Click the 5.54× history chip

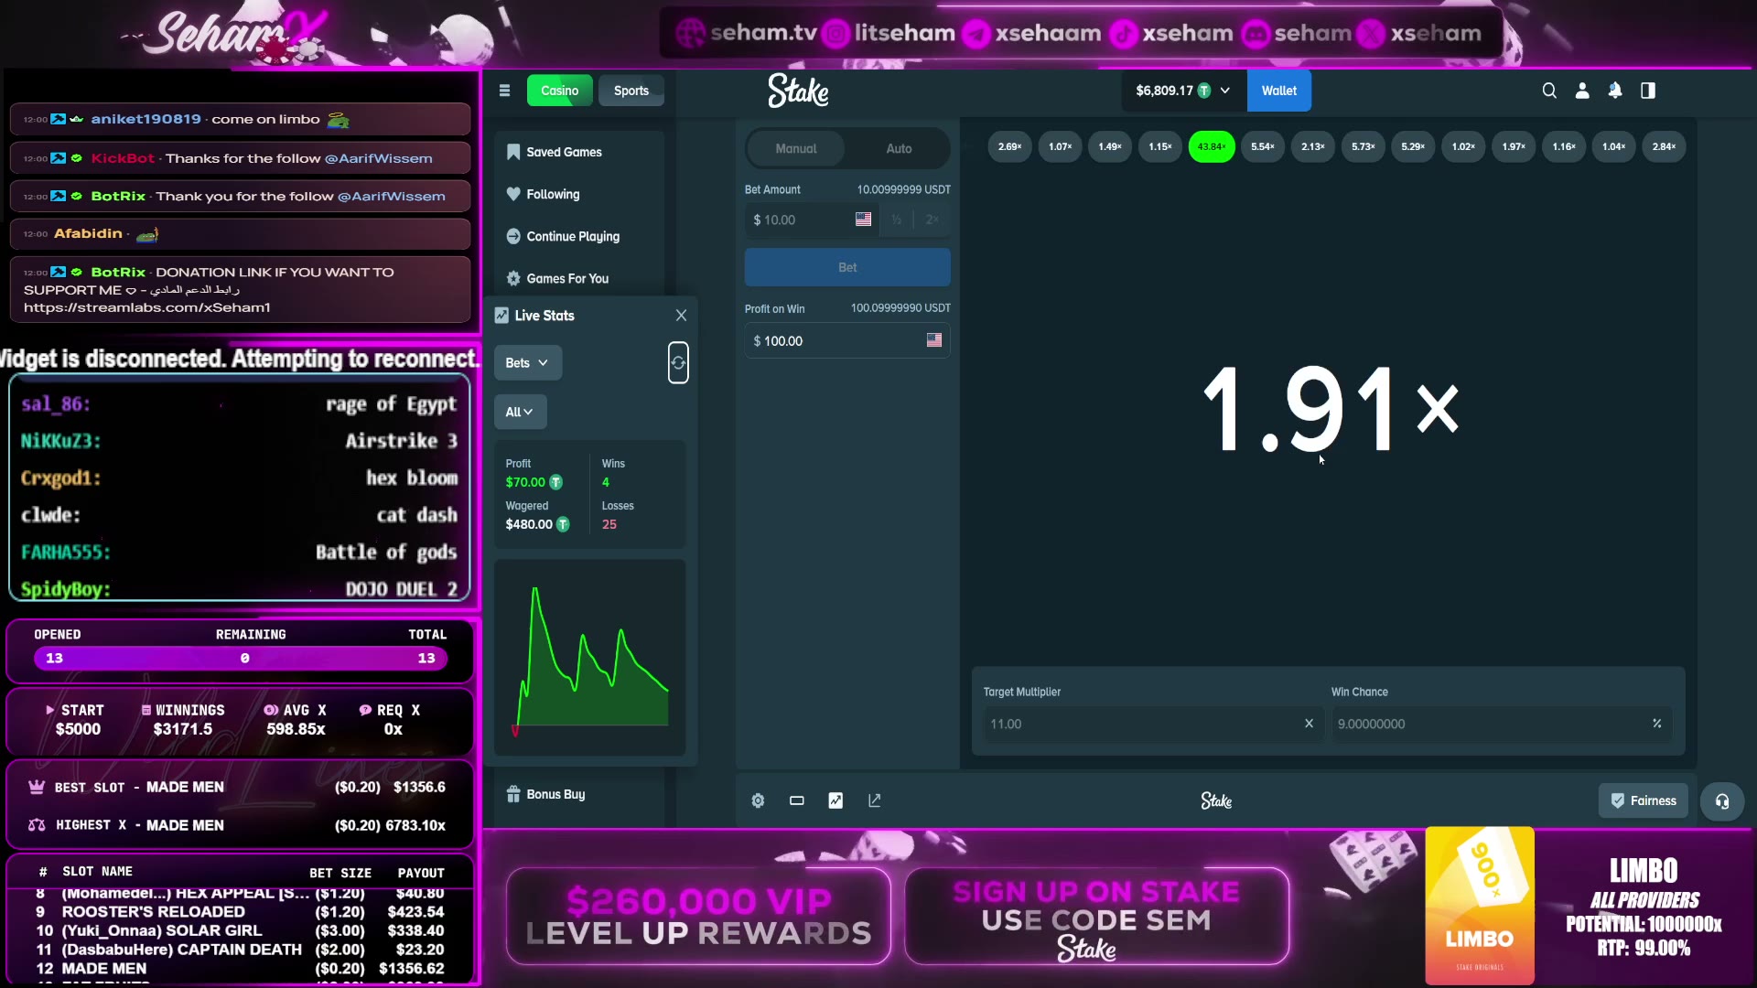(1263, 146)
